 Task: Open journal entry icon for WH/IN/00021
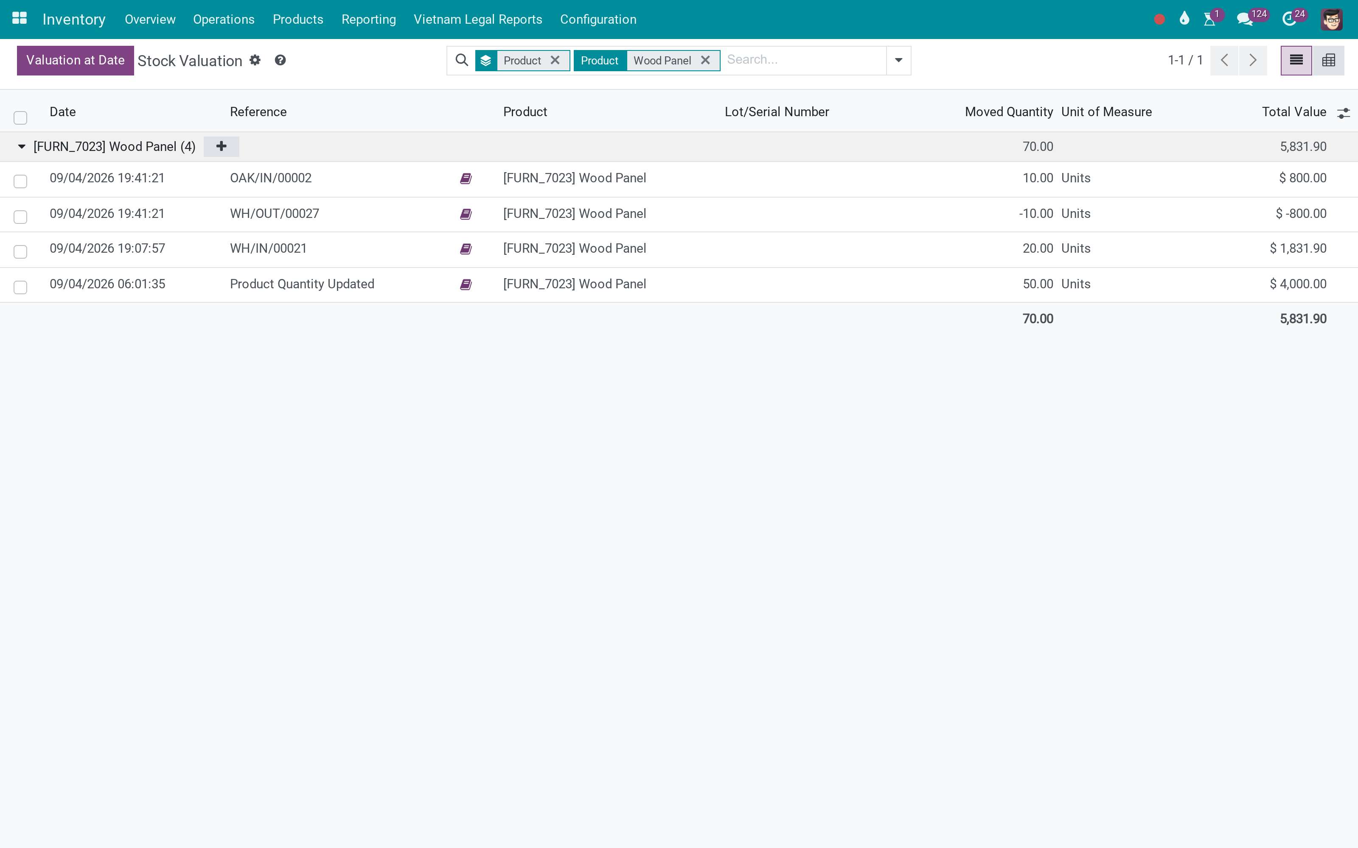tap(466, 249)
